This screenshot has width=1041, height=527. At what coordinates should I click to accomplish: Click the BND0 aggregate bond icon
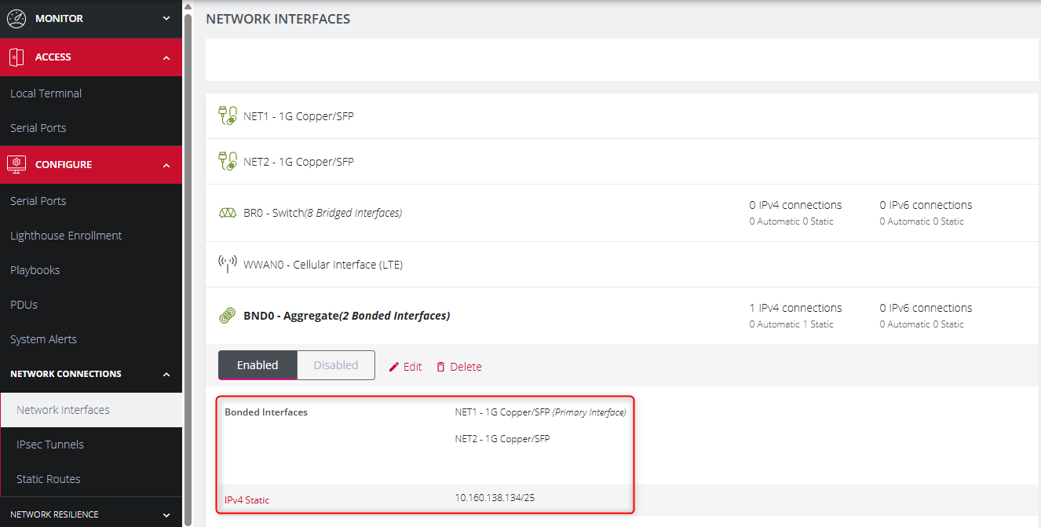[227, 316]
